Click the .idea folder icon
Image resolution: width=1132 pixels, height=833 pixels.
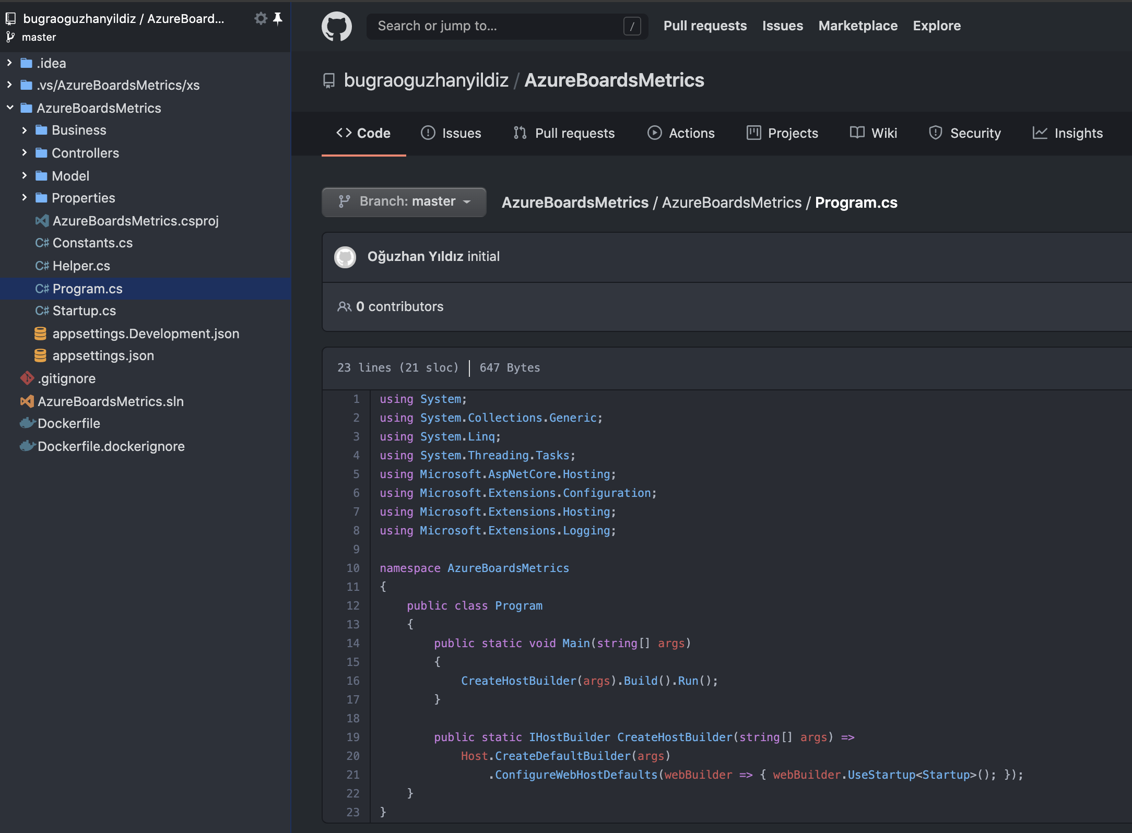pos(26,63)
